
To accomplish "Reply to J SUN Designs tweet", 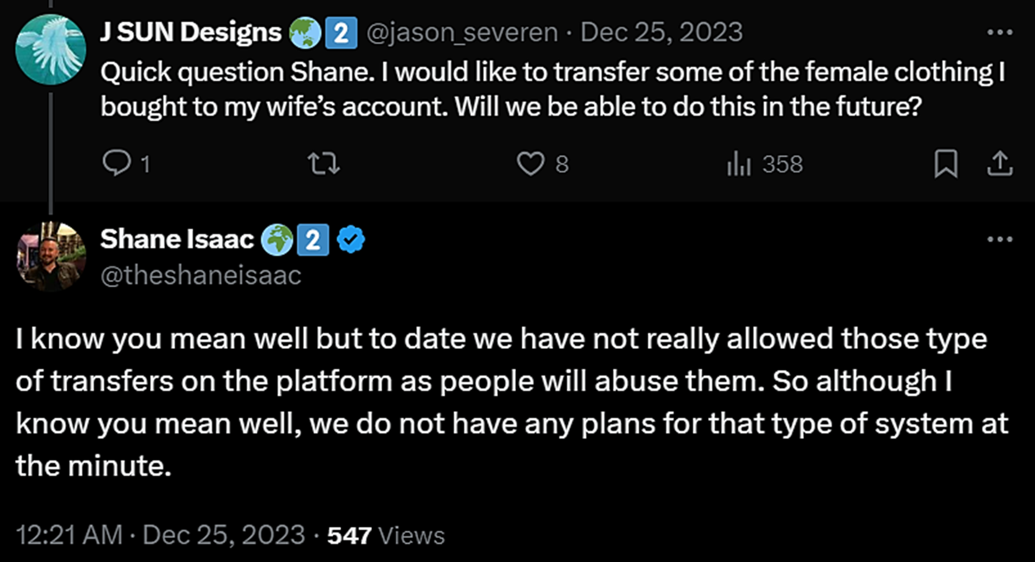I will 117,164.
